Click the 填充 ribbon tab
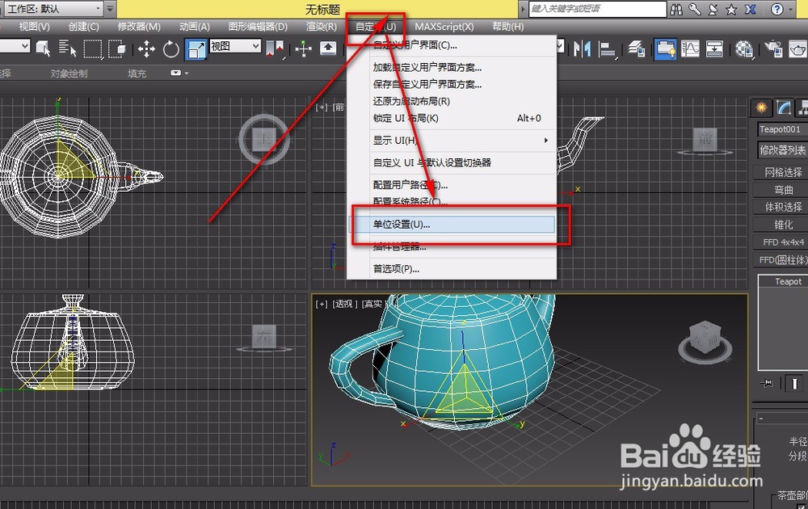808x509 pixels. [137, 74]
